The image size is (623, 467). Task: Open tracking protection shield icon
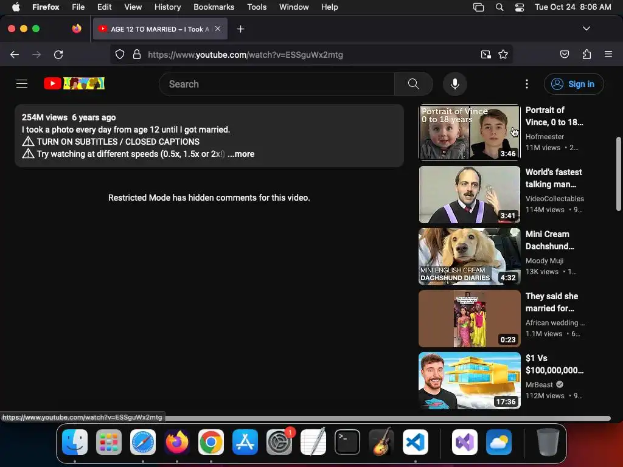pos(120,54)
